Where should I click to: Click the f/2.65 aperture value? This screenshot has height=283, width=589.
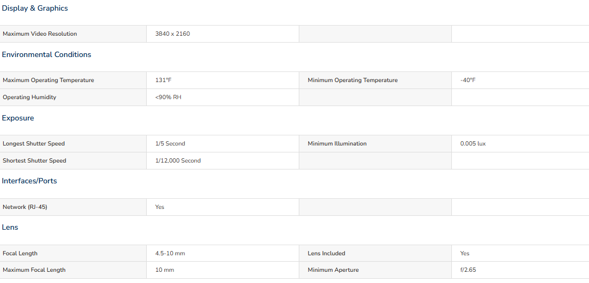coord(468,270)
